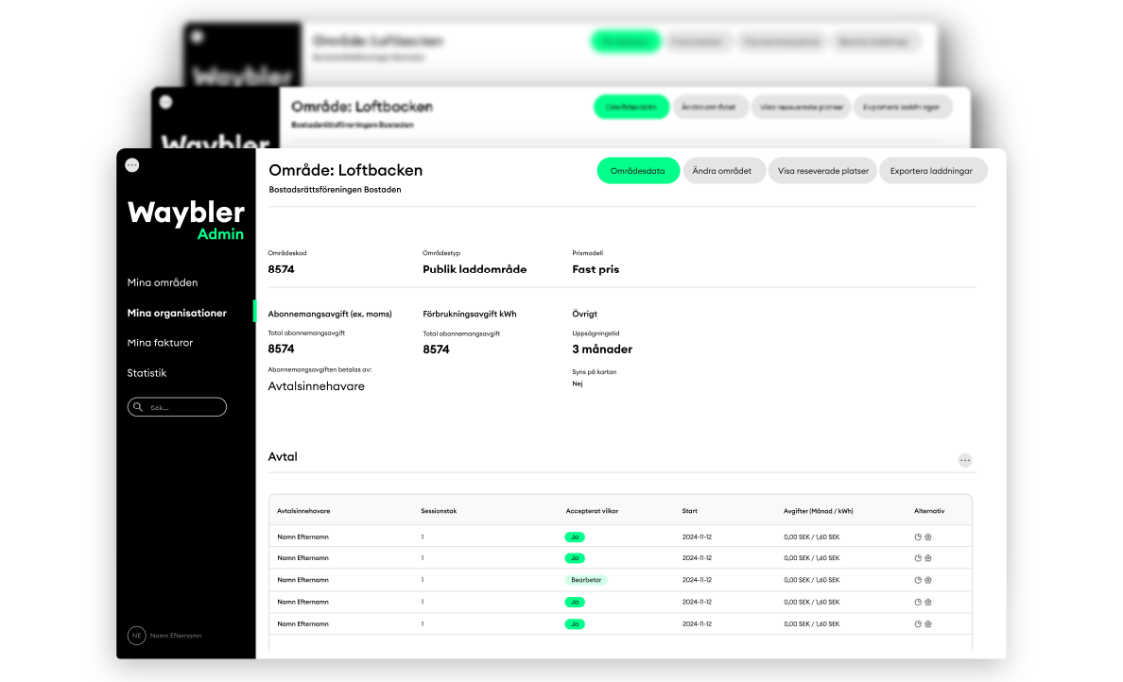The image size is (1123, 682).
Task: Open the Avtal section three-dot options menu
Action: pyautogui.click(x=964, y=460)
